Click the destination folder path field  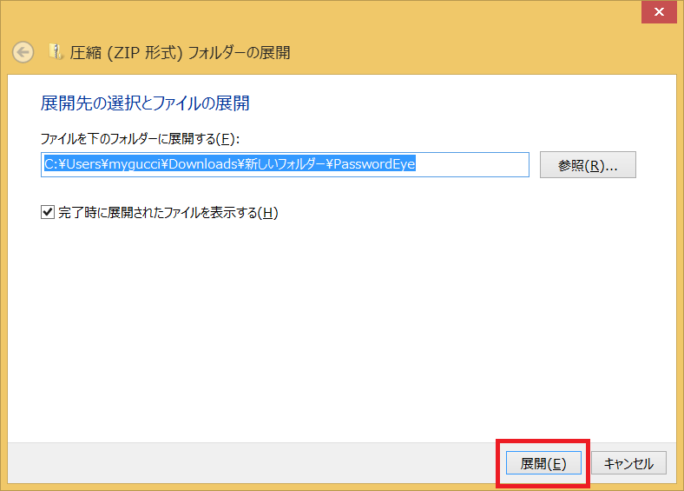(285, 165)
